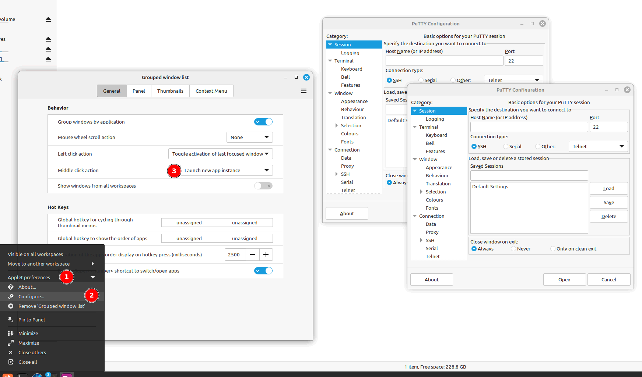Eject the drive labeled Volume
Screen dimensions: 642x377
pos(48,19)
